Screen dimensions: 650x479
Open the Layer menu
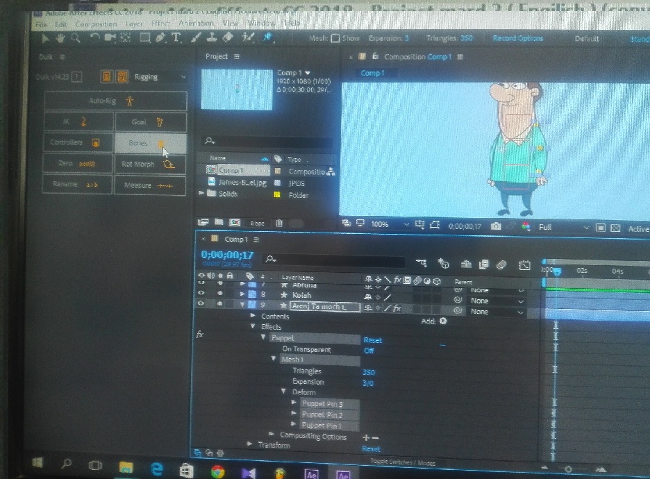[x=134, y=24]
